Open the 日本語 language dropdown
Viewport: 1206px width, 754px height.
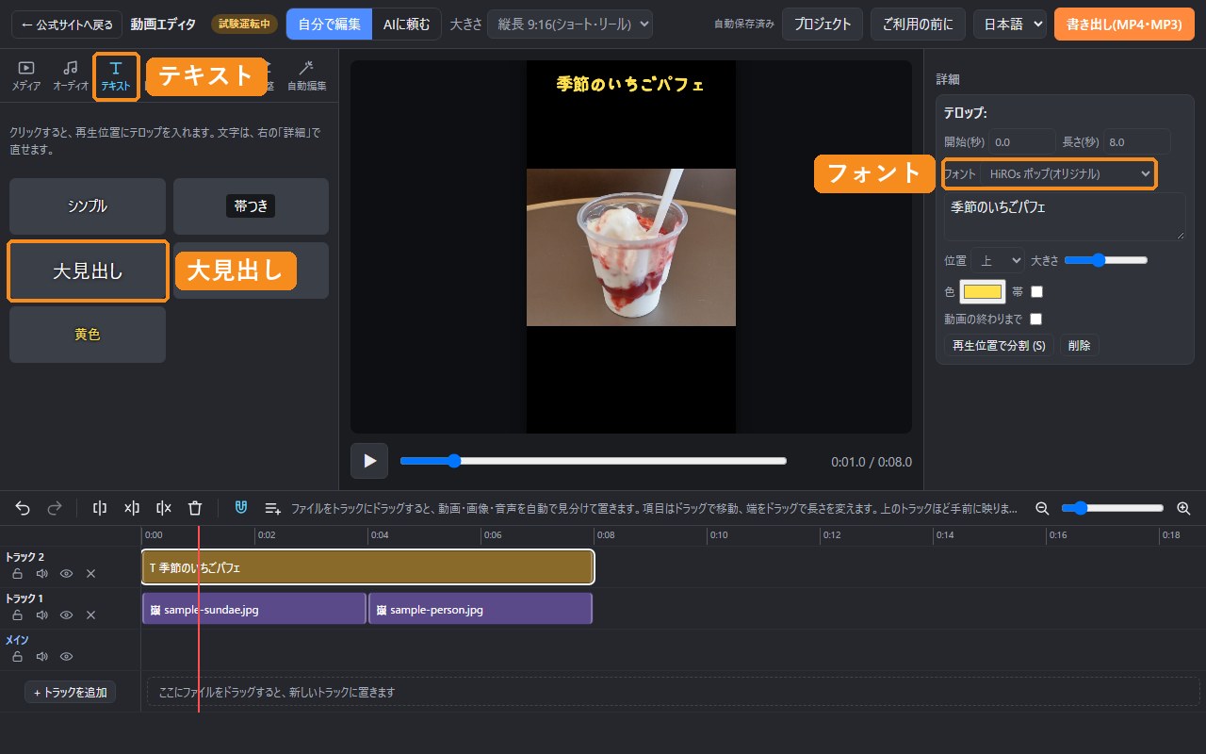tap(1010, 24)
